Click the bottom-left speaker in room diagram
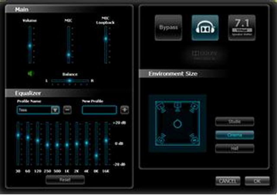The image size is (277, 195). [x=161, y=139]
